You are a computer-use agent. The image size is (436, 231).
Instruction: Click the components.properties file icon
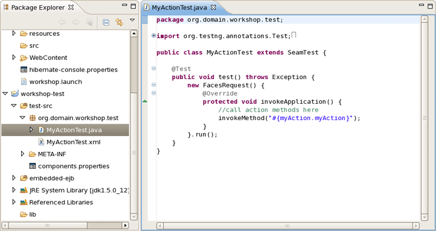(33, 166)
